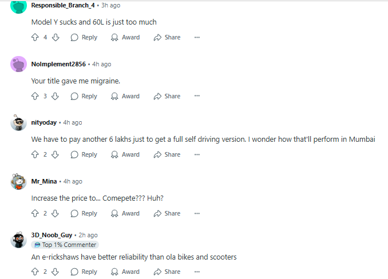Image resolution: width=388 pixels, height=279 pixels.
Task: Downvote 3D_Noob_Guy's e-rickshaws comment
Action: (x=56, y=272)
